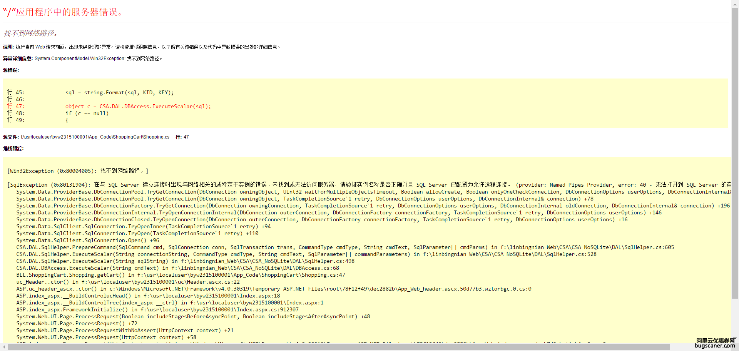Click the heading "/"应用程序中的服务器错误。

tap(63, 12)
